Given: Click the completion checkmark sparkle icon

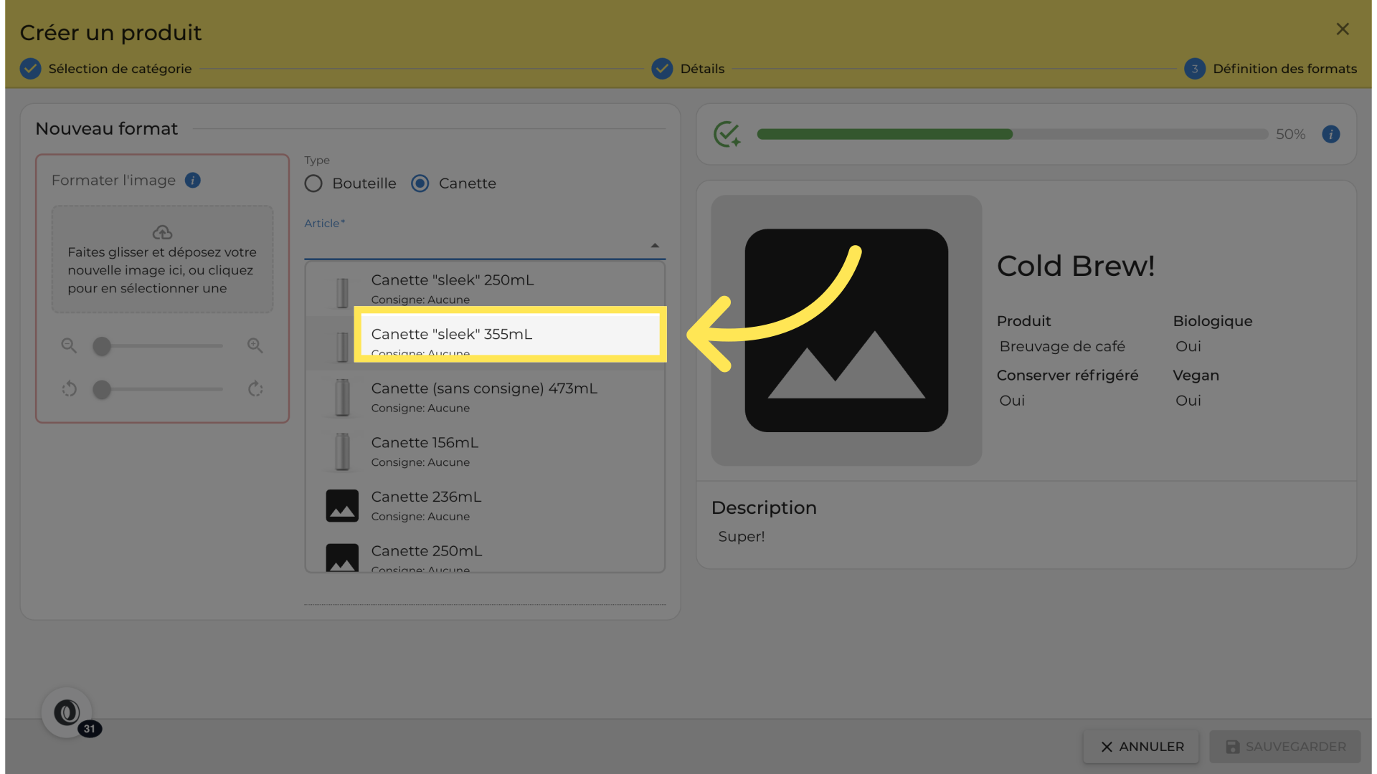Looking at the screenshot, I should point(727,134).
